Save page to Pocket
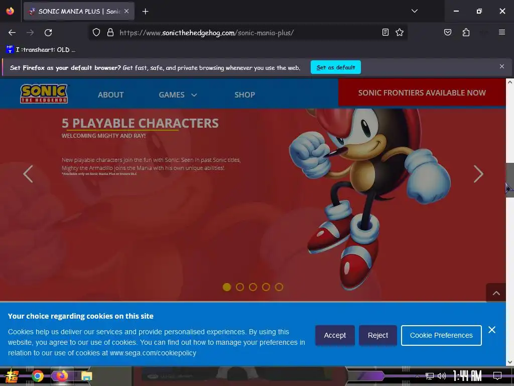The image size is (514, 386). 447,32
